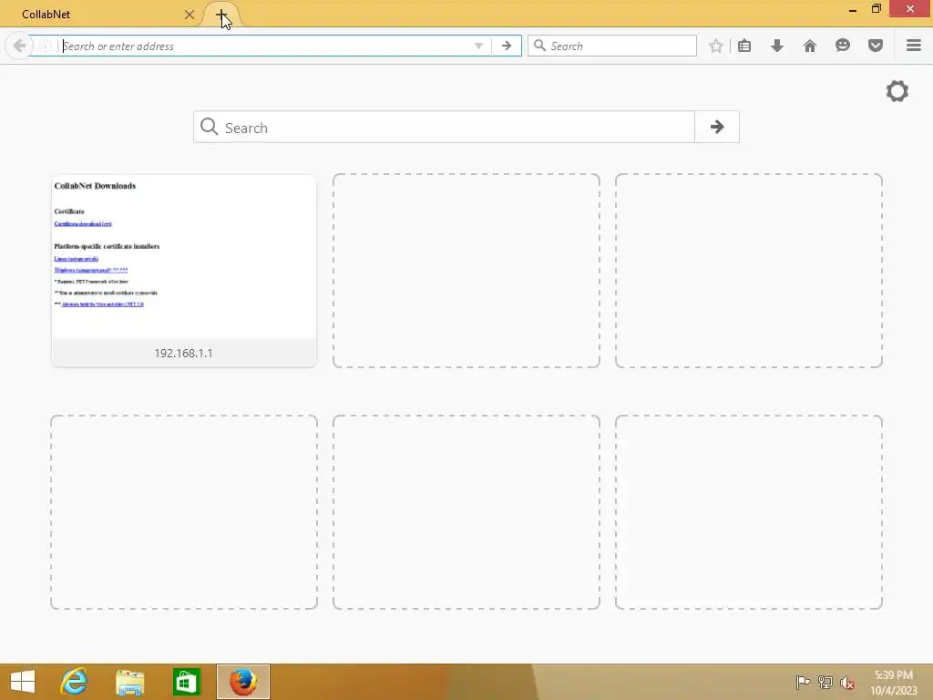This screenshot has height=700, width=933.
Task: Open the Windows Store taskbar icon
Action: pyautogui.click(x=186, y=682)
